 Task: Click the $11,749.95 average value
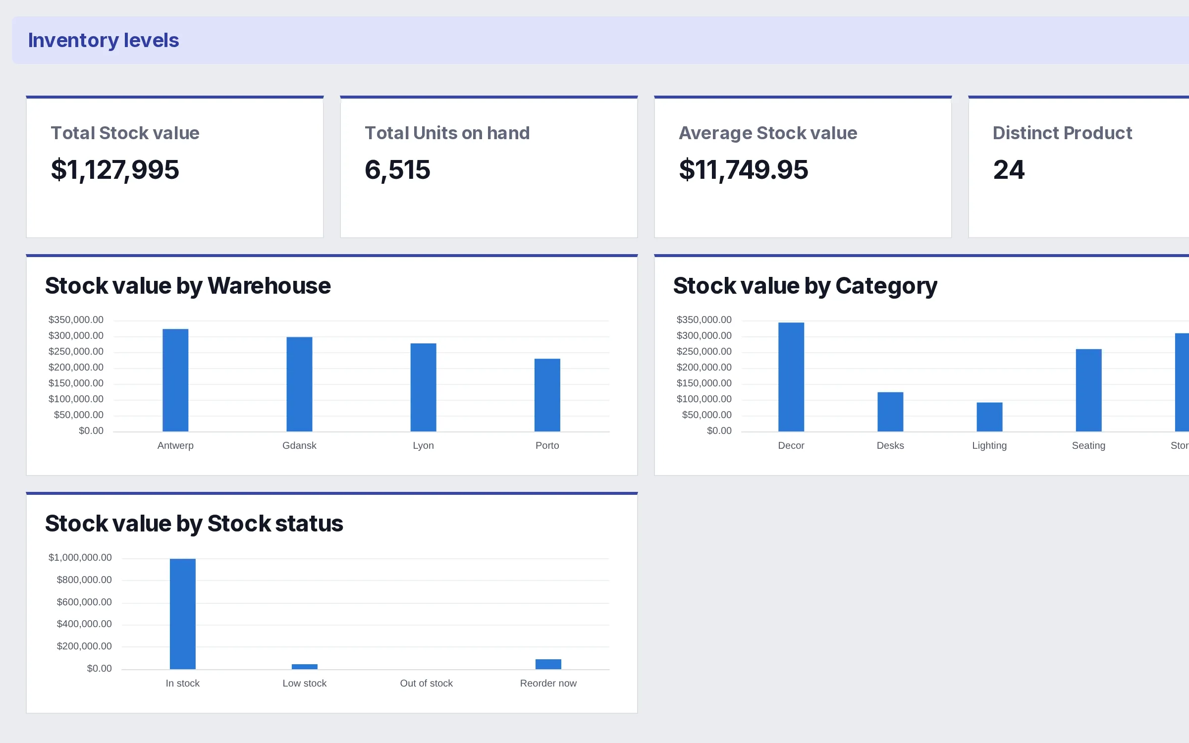(x=744, y=169)
